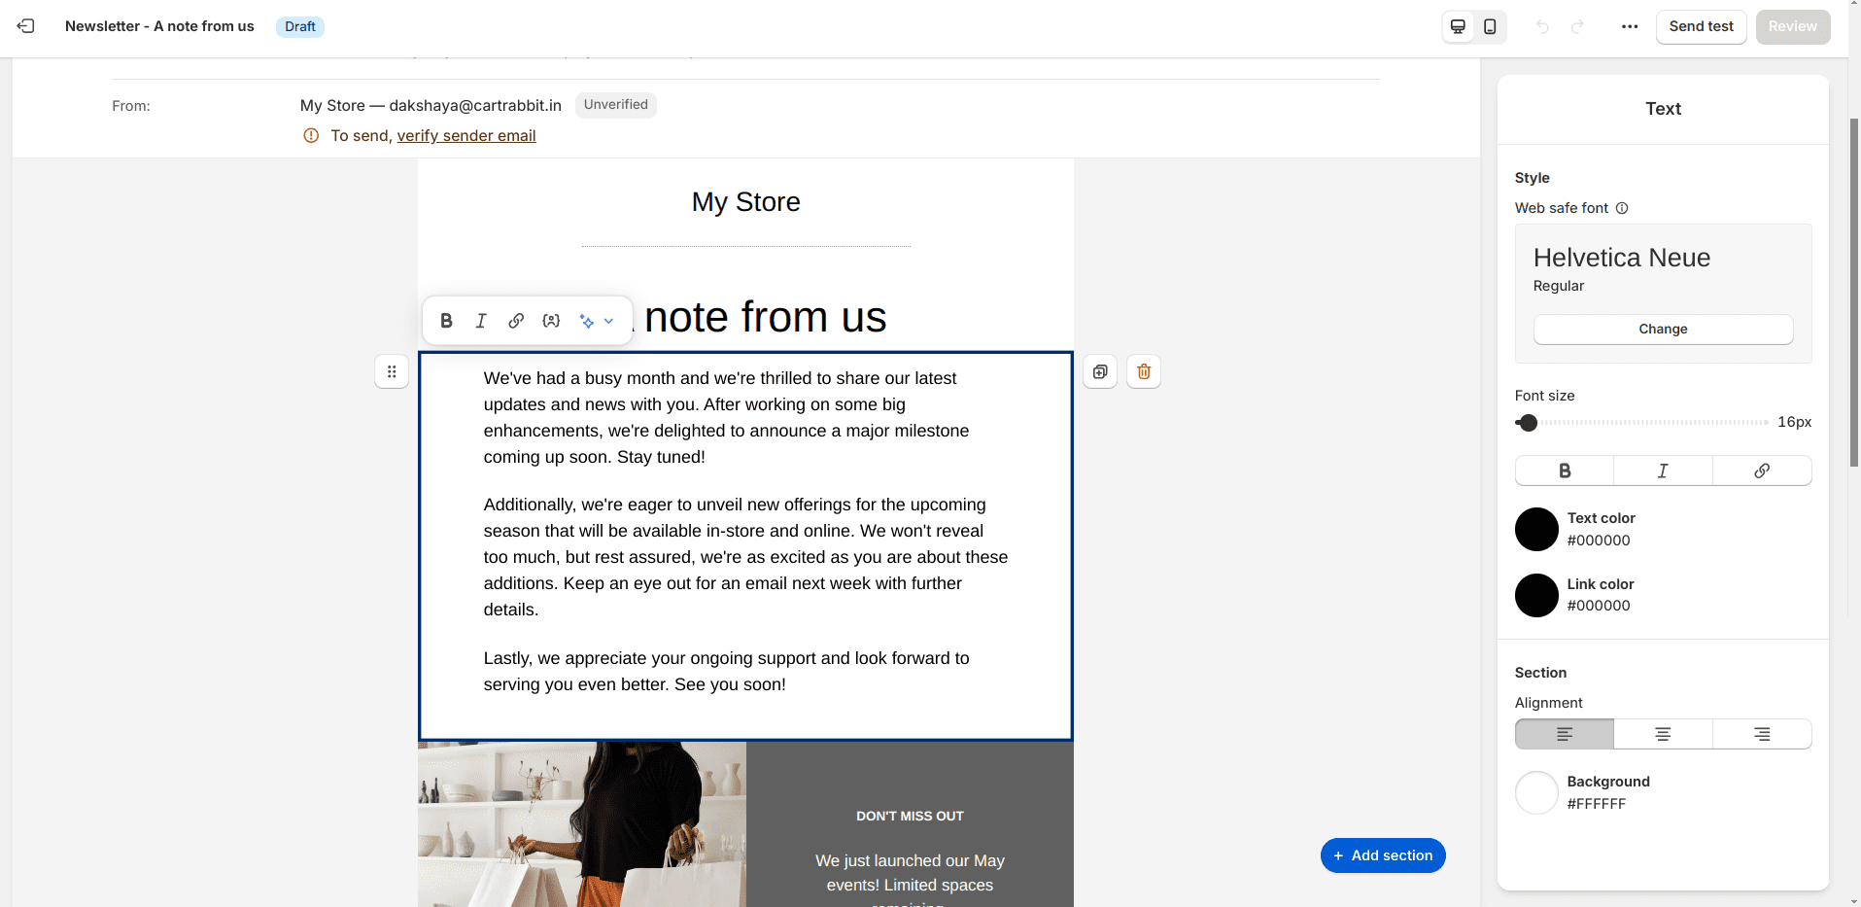Switch to mobile preview mode

pos(1490,26)
